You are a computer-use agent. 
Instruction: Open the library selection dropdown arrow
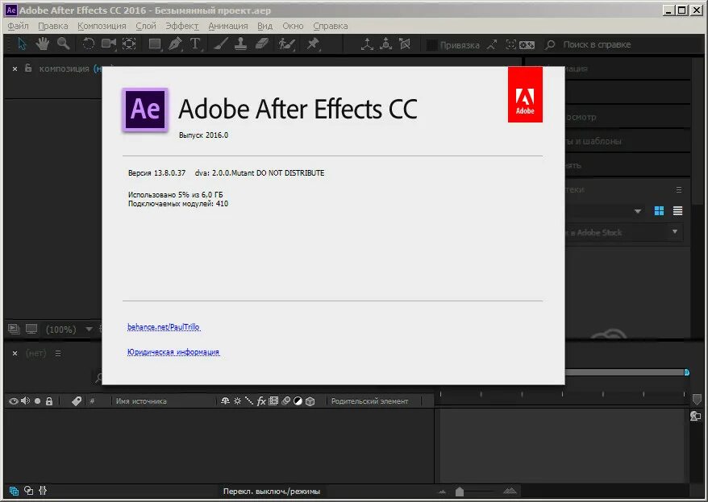pos(638,211)
